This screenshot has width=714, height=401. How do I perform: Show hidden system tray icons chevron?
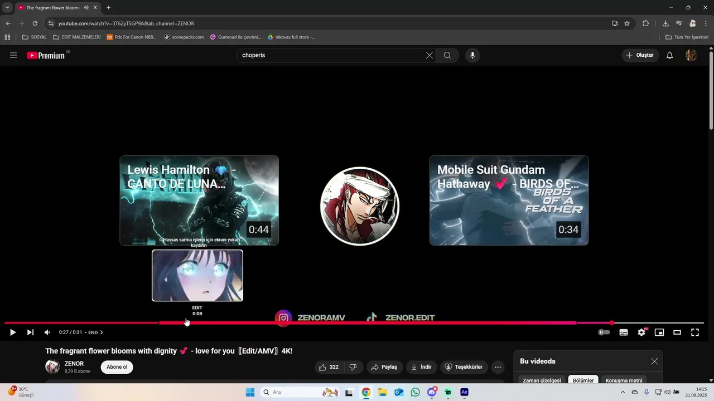point(623,392)
